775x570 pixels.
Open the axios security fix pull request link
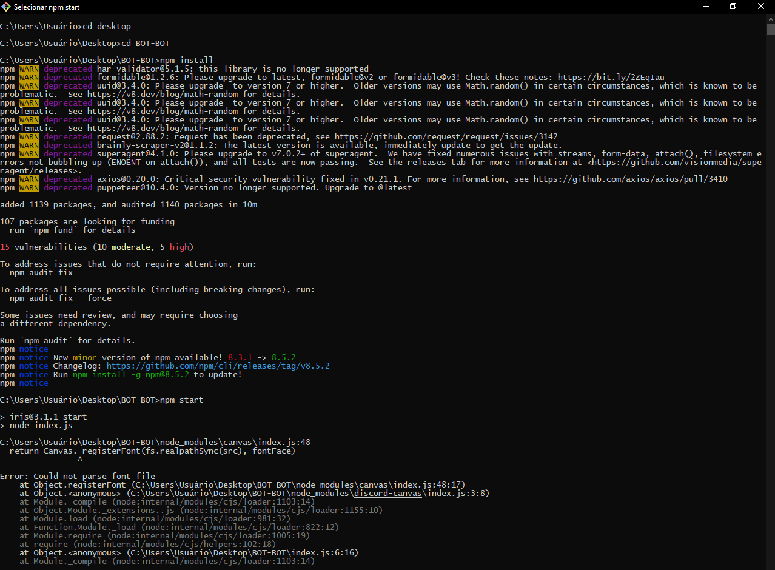[x=633, y=179]
